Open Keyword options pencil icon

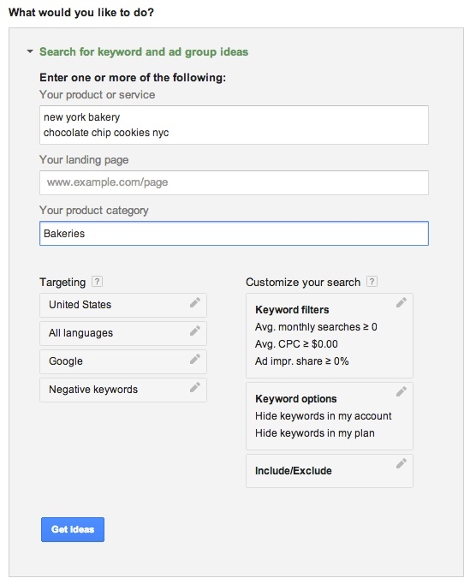coord(402,391)
